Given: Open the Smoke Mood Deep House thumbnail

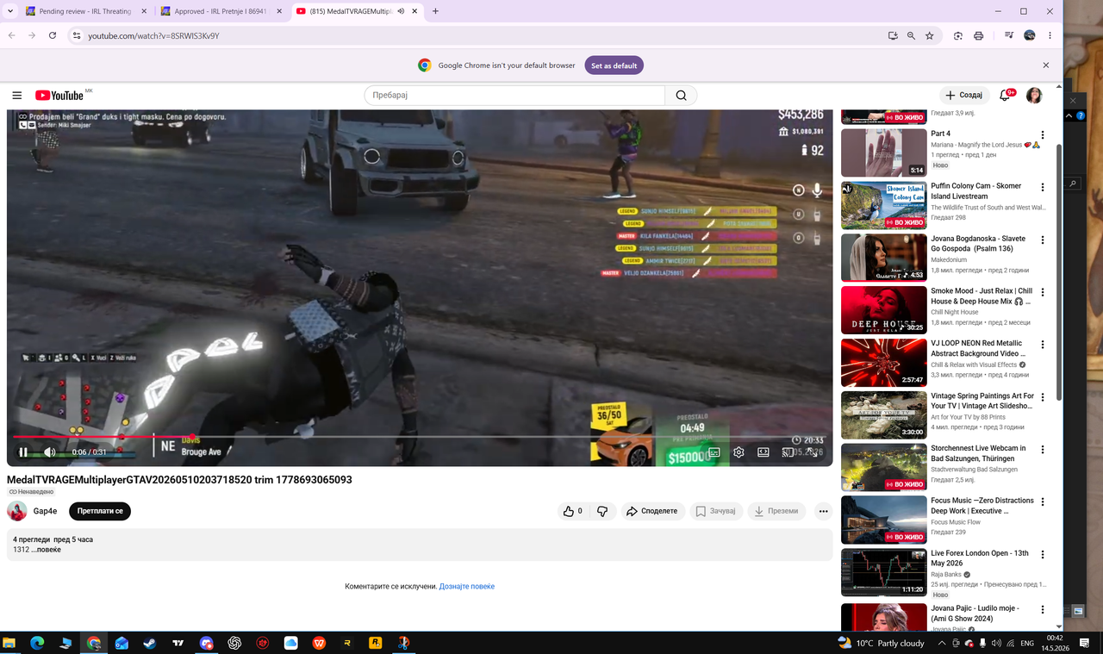Looking at the screenshot, I should 884,310.
